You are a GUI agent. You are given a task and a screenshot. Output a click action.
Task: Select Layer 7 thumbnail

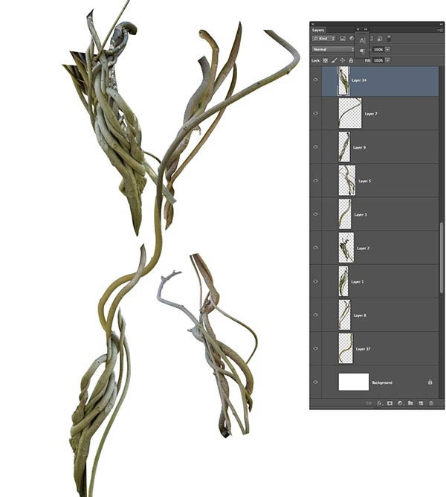point(350,113)
